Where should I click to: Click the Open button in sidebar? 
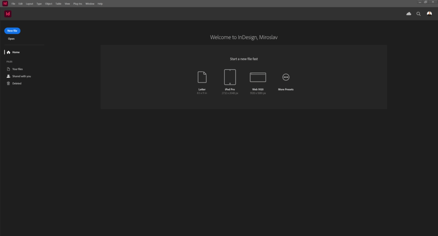pyautogui.click(x=11, y=39)
